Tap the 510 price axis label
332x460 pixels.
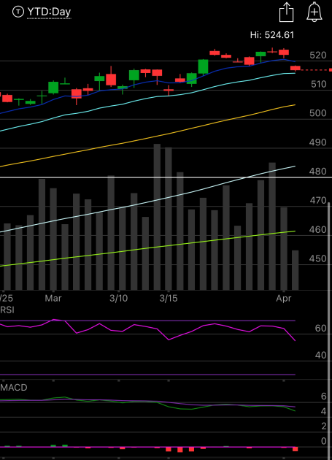tap(319, 85)
